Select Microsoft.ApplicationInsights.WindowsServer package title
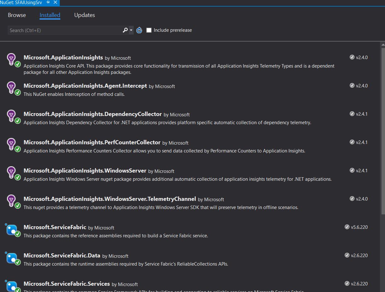 85,171
